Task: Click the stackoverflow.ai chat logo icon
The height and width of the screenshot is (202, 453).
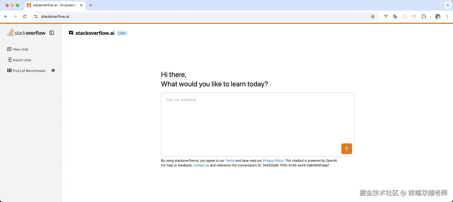Action: click(71, 33)
